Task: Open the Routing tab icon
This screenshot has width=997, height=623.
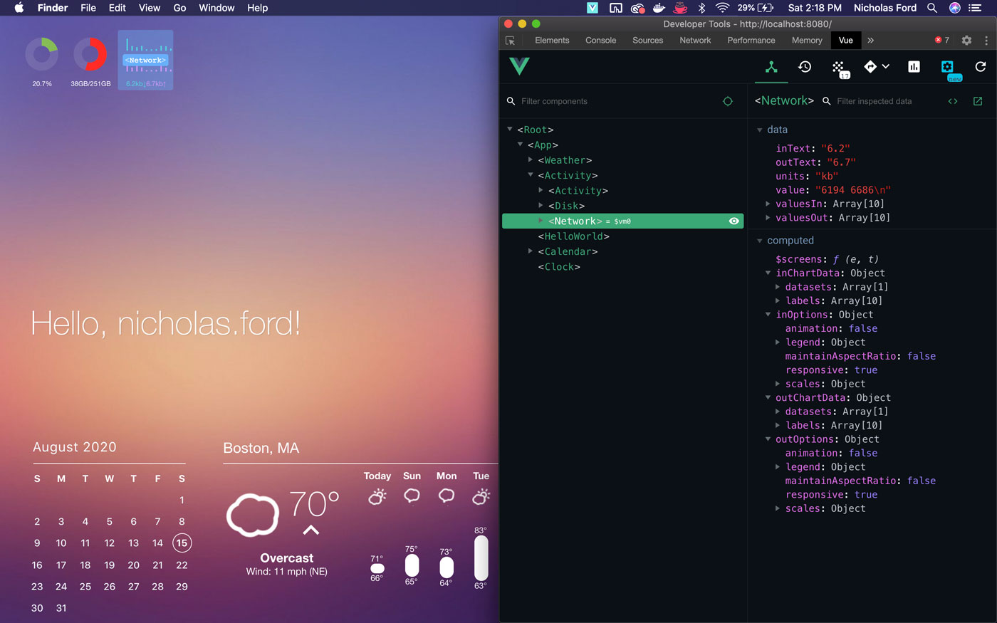Action: tap(870, 66)
